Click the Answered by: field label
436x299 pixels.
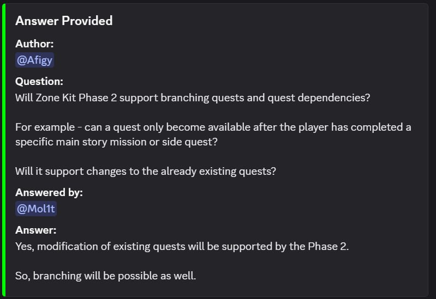tap(49, 192)
